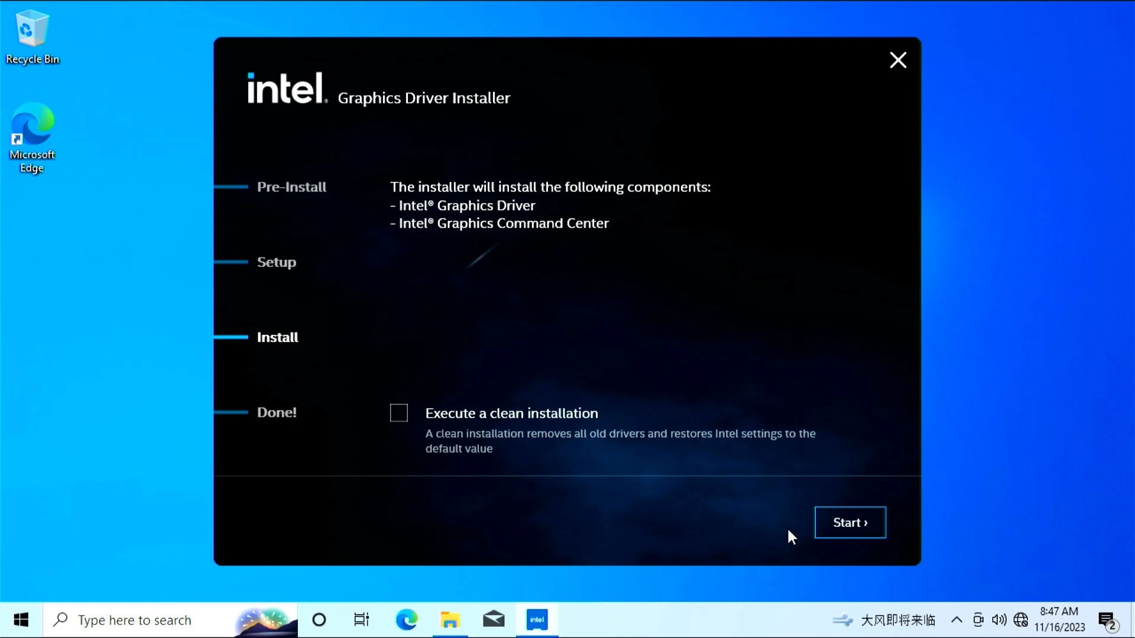Expand the Pre-Install step section
This screenshot has width=1135, height=638.
coord(291,186)
